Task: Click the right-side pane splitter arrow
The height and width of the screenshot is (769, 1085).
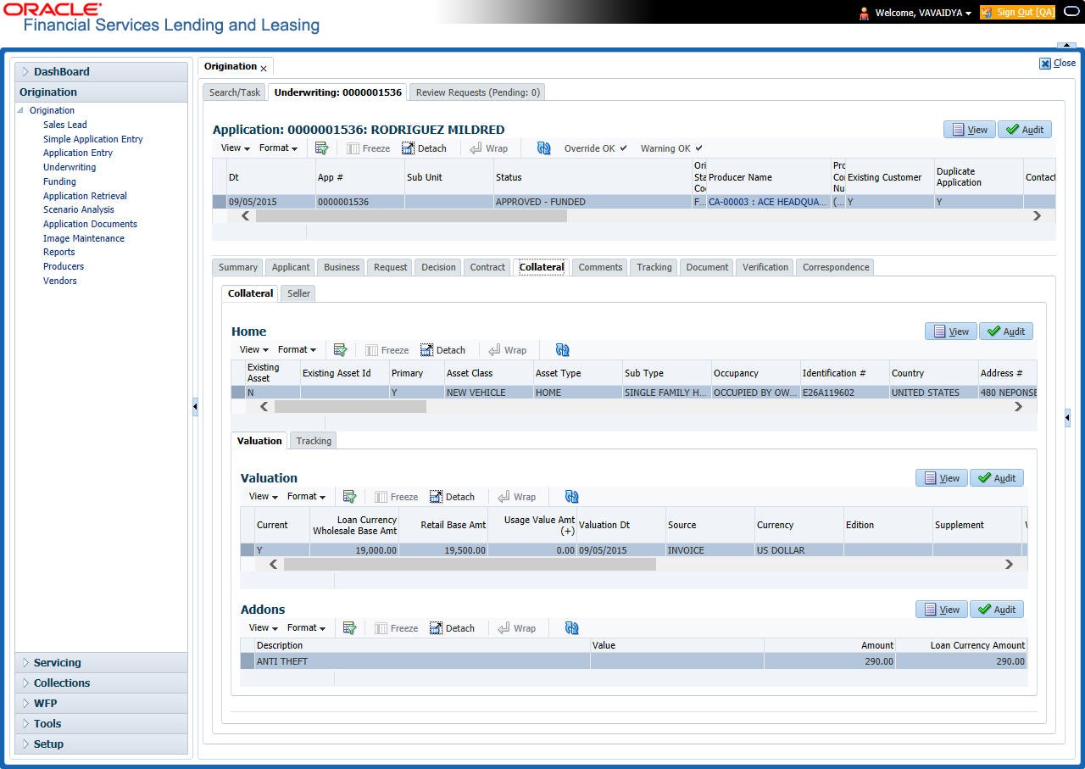Action: [1067, 418]
